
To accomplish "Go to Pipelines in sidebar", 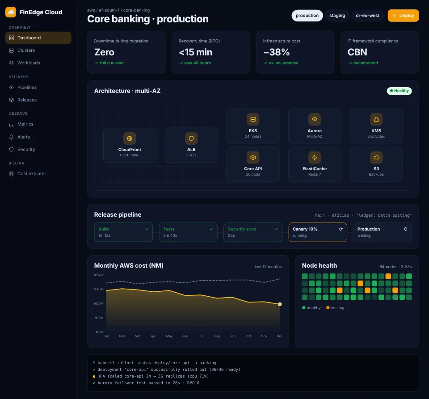I will [38, 87].
